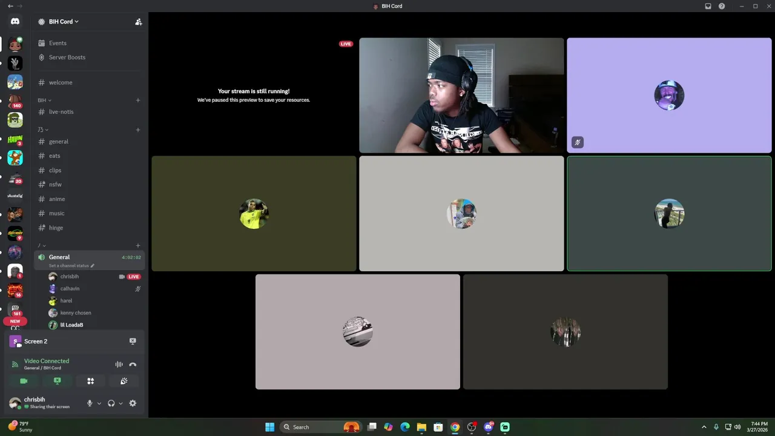
Task: Open the Inbox icon in title bar
Action: [708, 6]
